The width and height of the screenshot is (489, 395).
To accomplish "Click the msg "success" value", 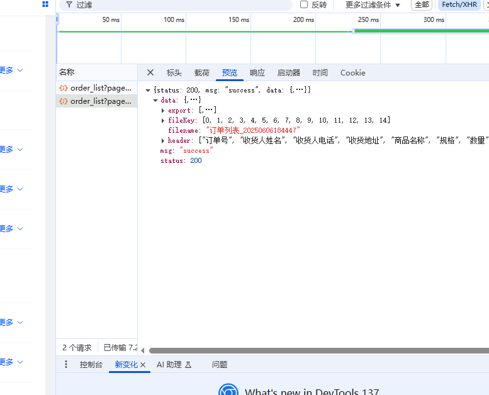I will click(x=196, y=150).
